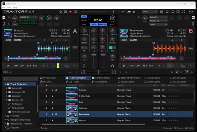The height and width of the screenshot is (132, 197).
Task: Click the red audio speaker warning icon
Action: pos(70,12)
